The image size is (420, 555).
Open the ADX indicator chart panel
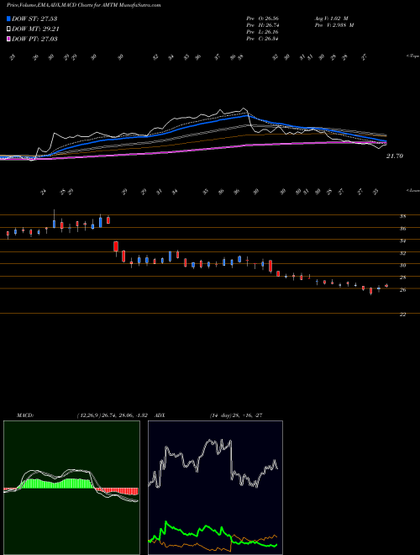click(x=215, y=488)
